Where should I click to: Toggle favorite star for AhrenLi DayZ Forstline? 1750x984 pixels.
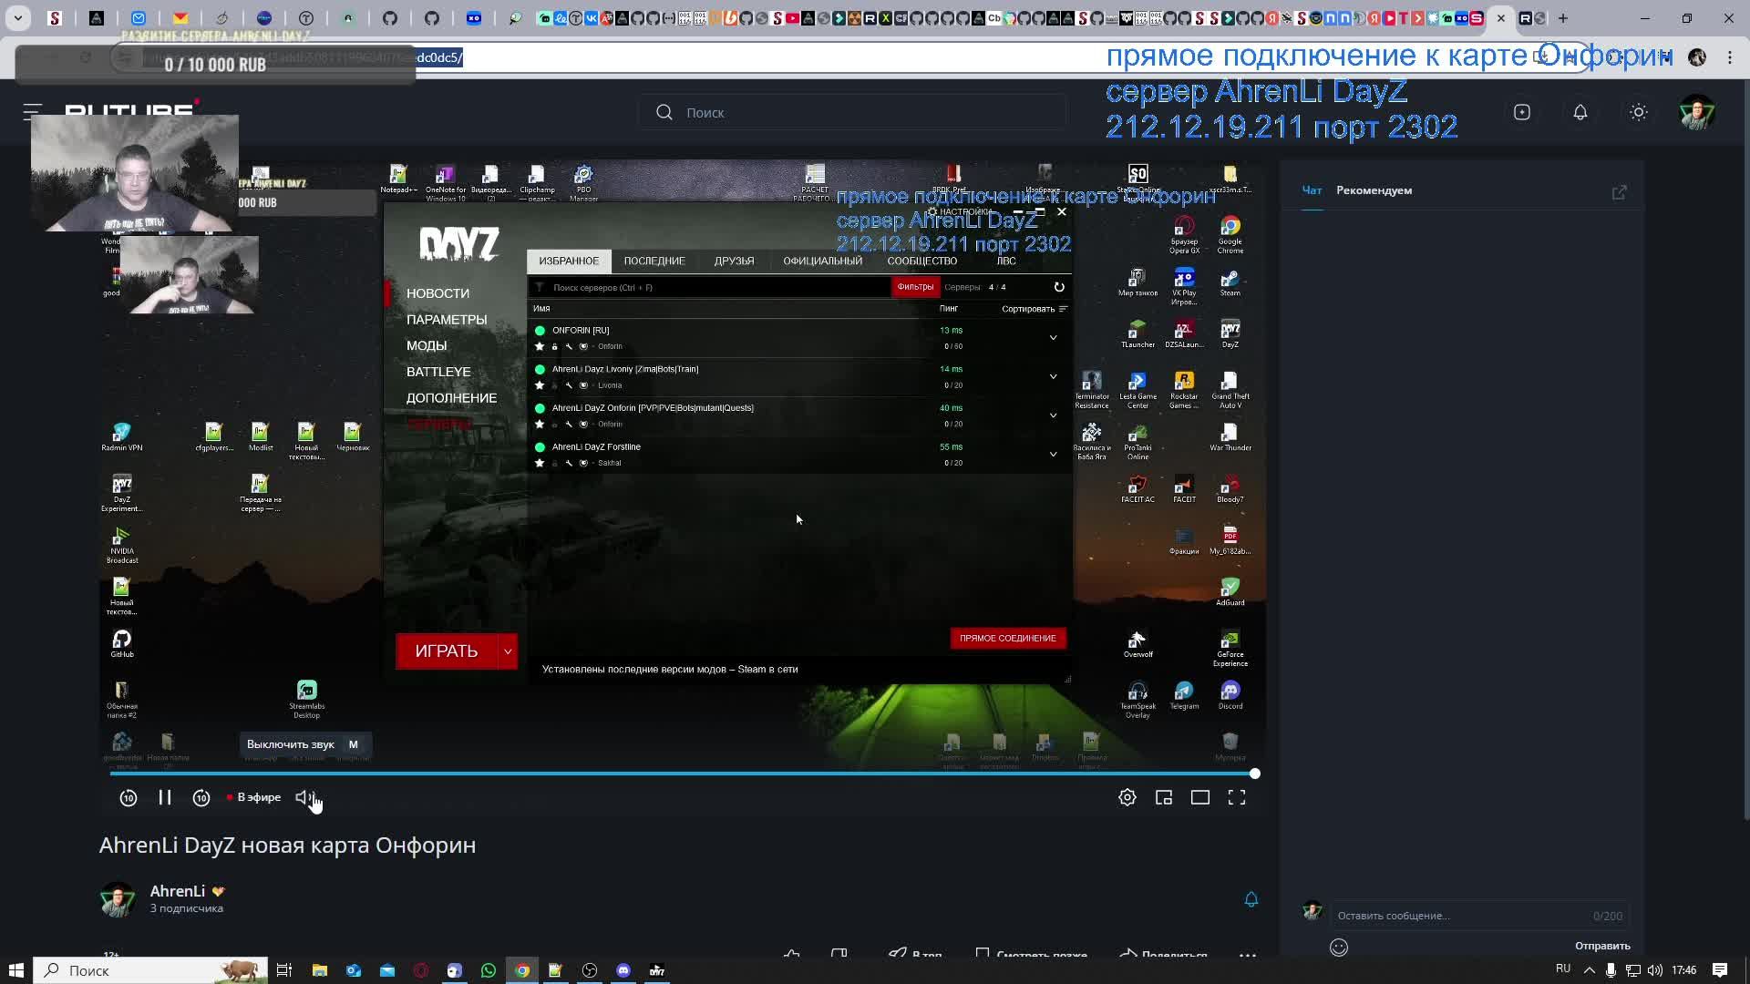(x=540, y=463)
